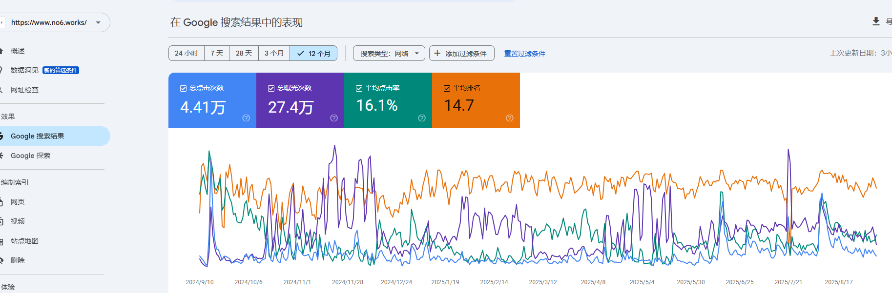892x293 pixels.
Task: Open 数据洞见 in the sidebar
Action: [x=25, y=70]
